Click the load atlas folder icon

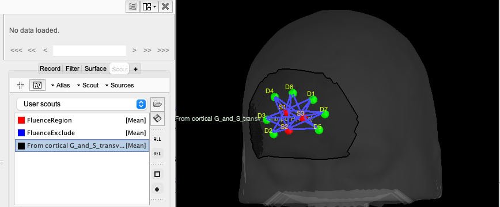(157, 104)
